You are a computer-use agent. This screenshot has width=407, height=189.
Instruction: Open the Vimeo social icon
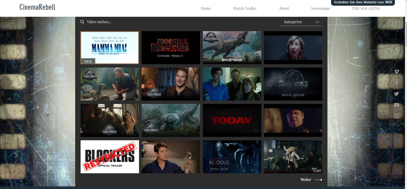coord(396,71)
